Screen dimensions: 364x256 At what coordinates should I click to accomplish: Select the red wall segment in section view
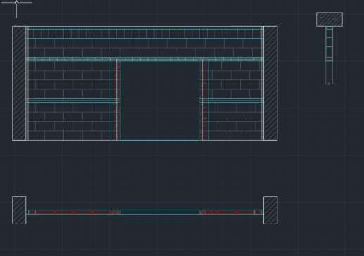point(329,44)
